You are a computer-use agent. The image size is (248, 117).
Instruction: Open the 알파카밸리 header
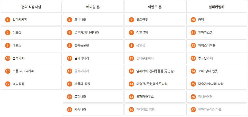pos(217,7)
